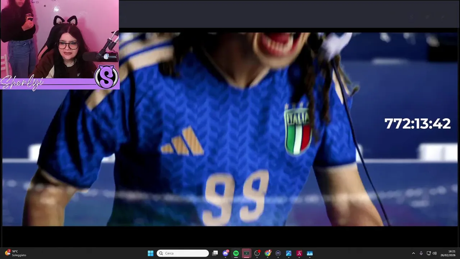The image size is (460, 259).
Task: Open the weather widget showing 16°C Soleggiato
Action: 15,253
